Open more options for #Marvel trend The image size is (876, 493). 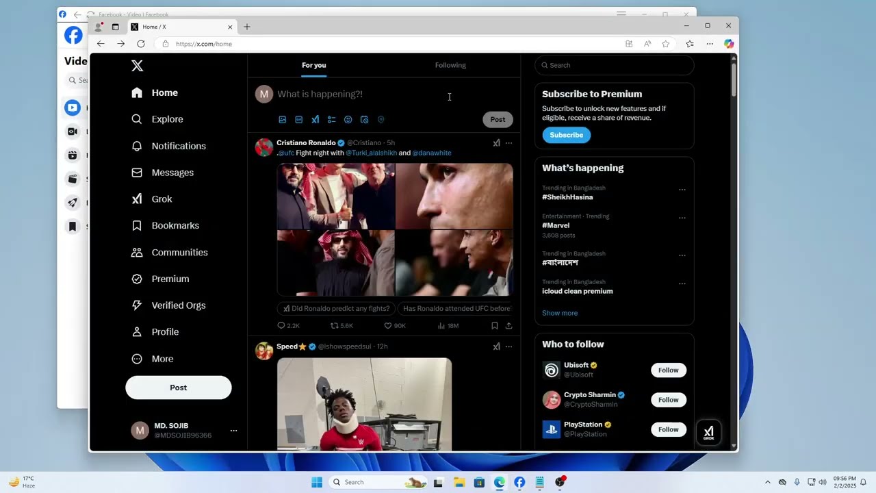[682, 218]
